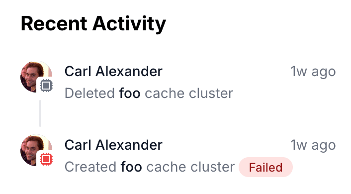
Task: Click the word Deleted in first activity
Action: (89, 93)
